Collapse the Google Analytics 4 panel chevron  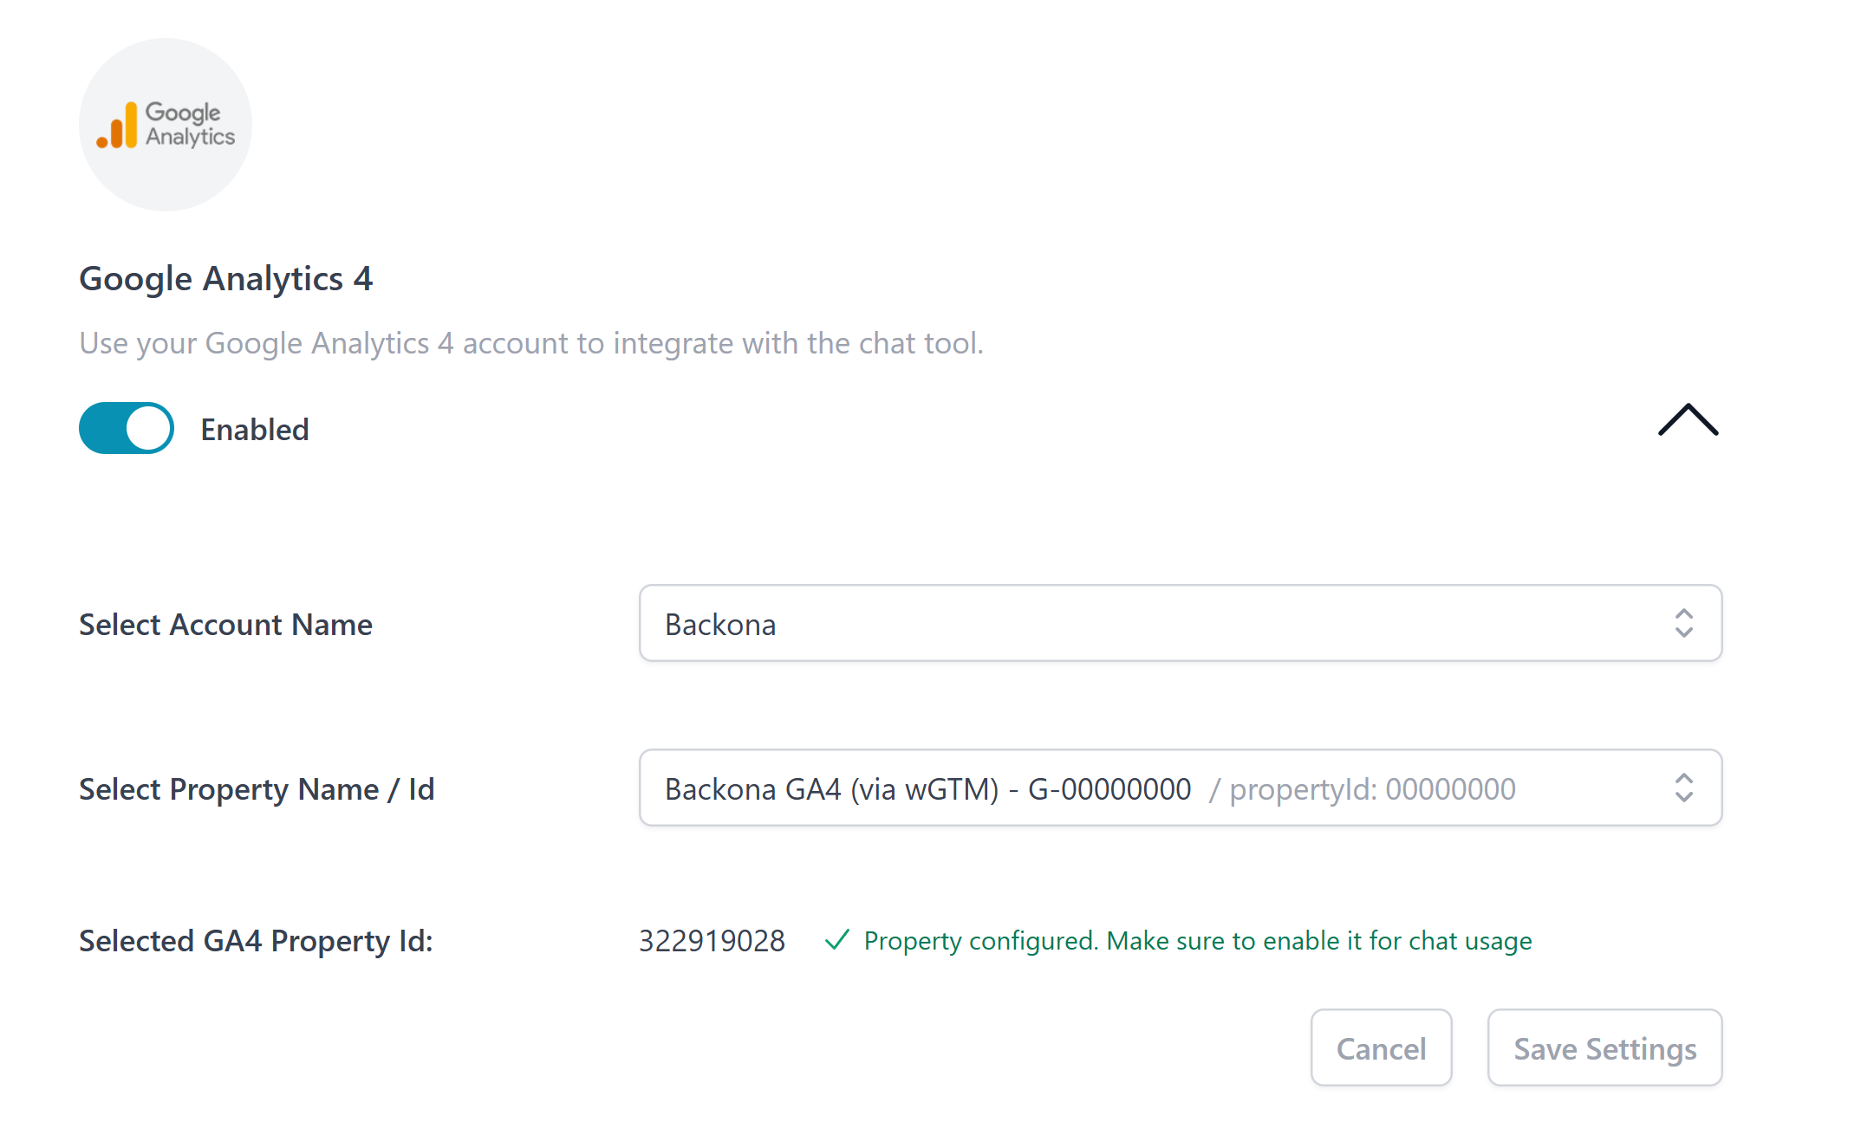pyautogui.click(x=1688, y=420)
